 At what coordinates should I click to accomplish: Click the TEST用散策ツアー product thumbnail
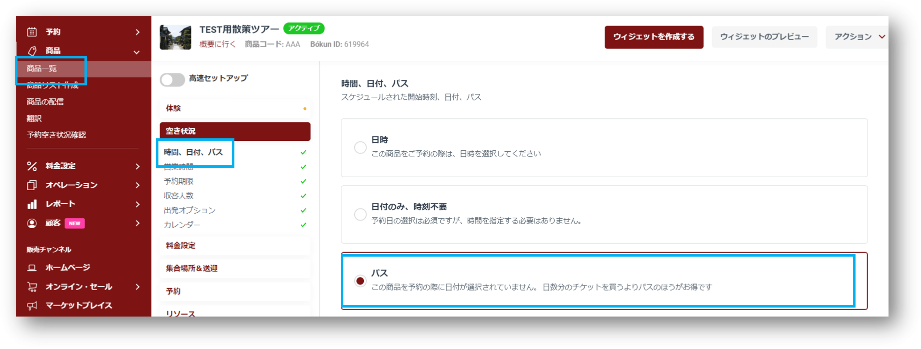pos(175,37)
